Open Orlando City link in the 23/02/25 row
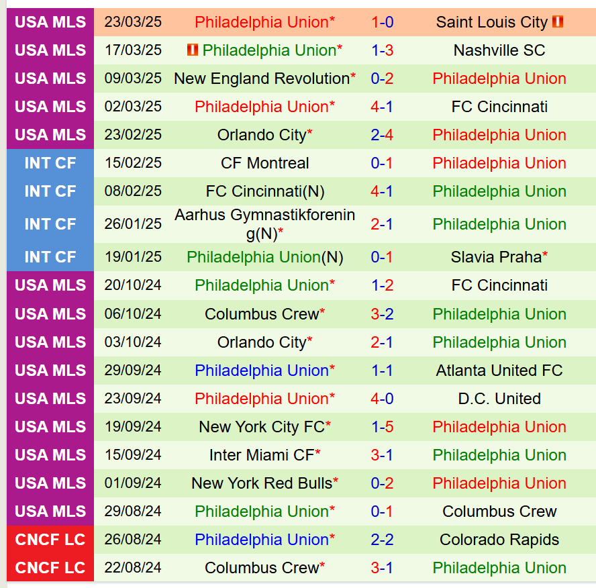The image size is (596, 588). click(261, 135)
